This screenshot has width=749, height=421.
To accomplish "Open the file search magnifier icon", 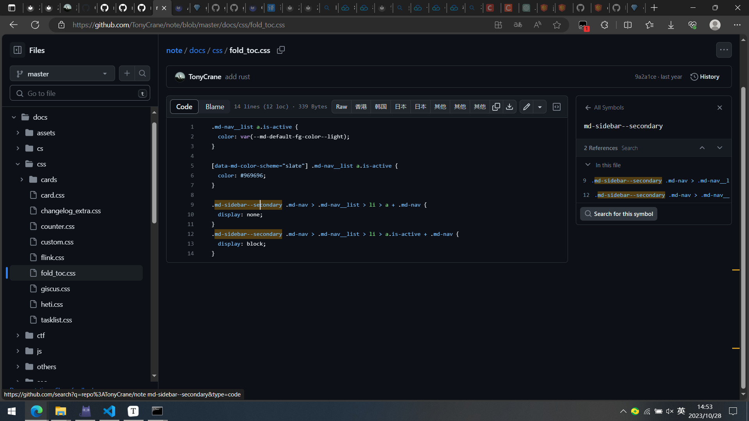I will click(142, 73).
